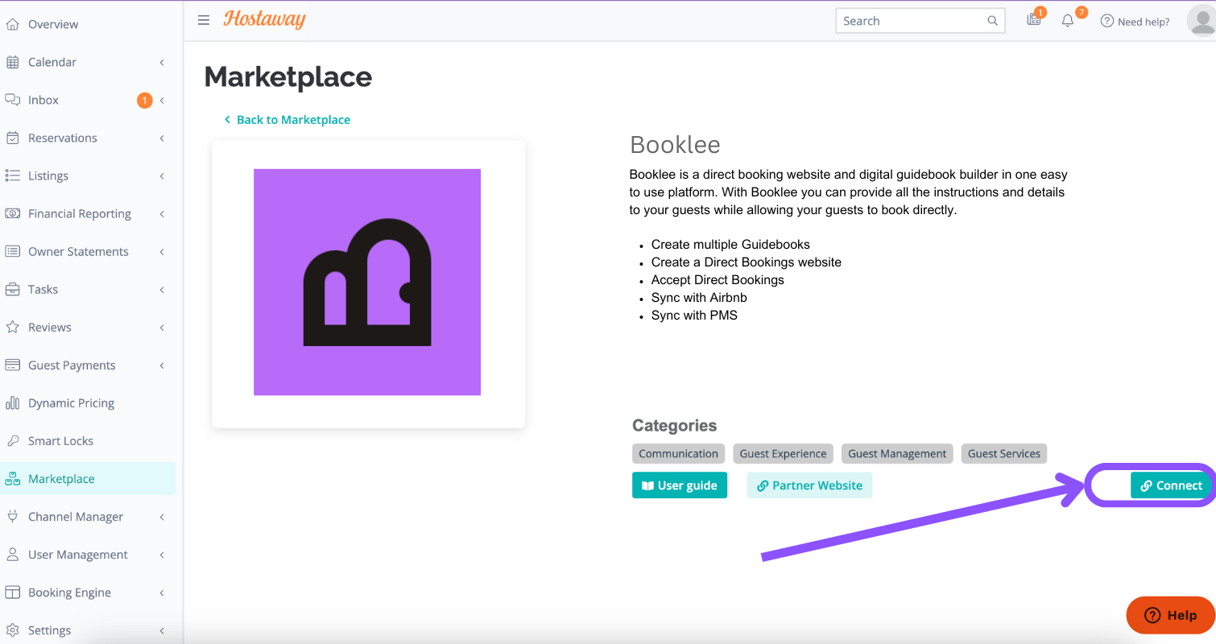Expand the User Management chevron
This screenshot has width=1216, height=644.
tap(162, 554)
